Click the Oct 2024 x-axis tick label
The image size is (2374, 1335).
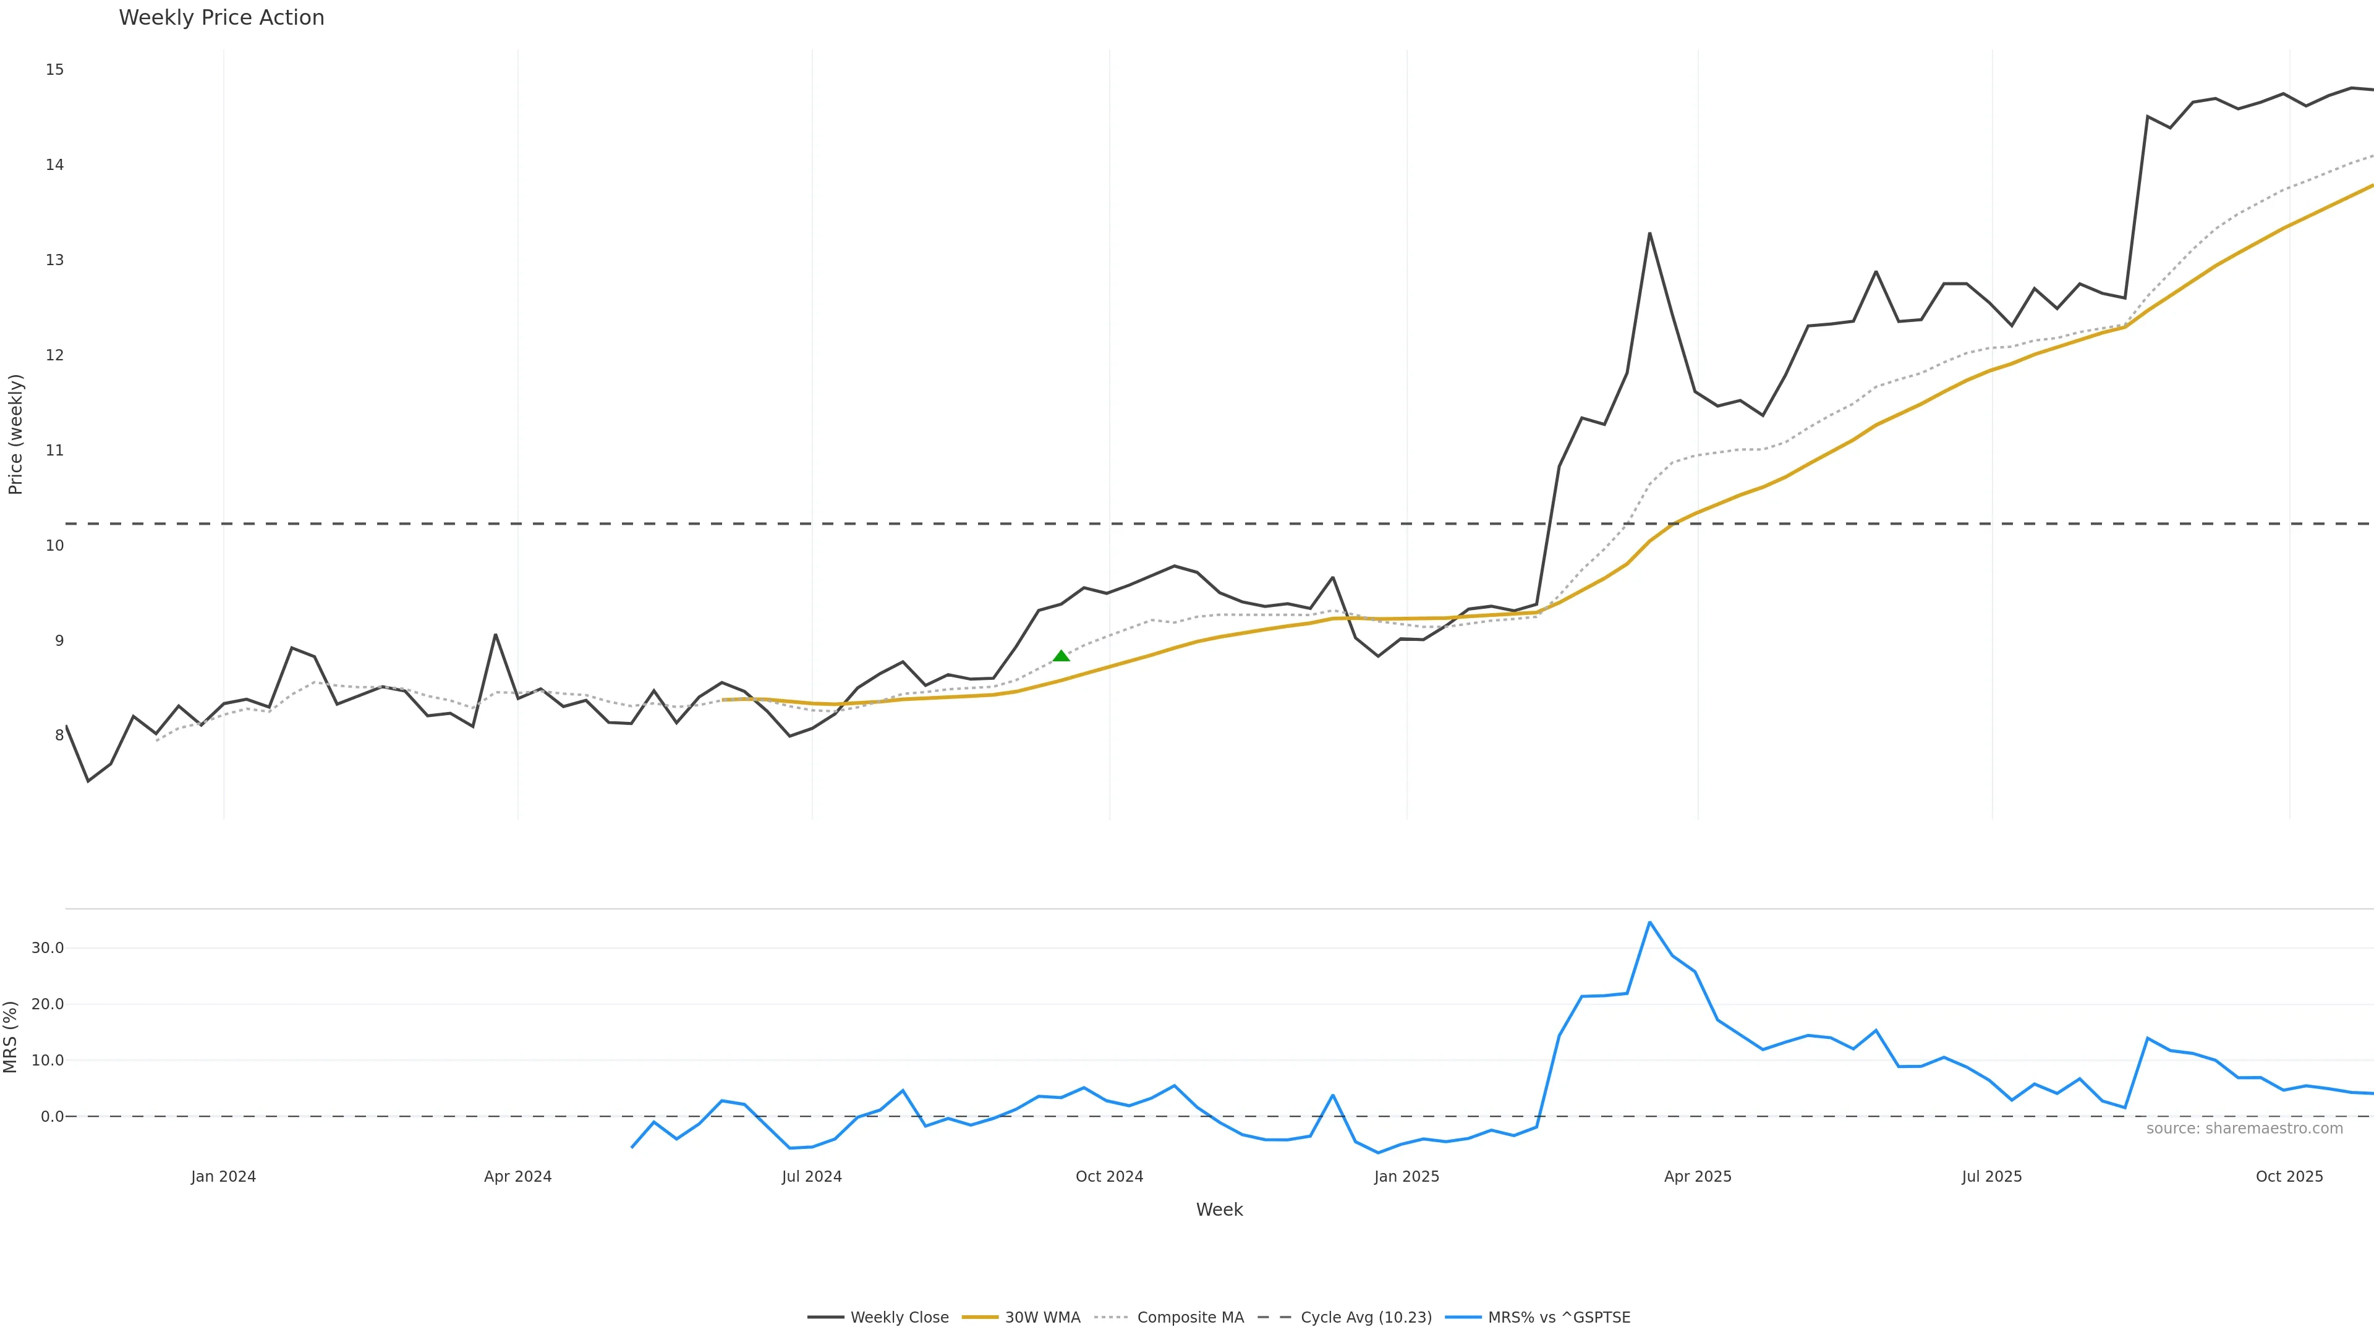pos(1108,1177)
